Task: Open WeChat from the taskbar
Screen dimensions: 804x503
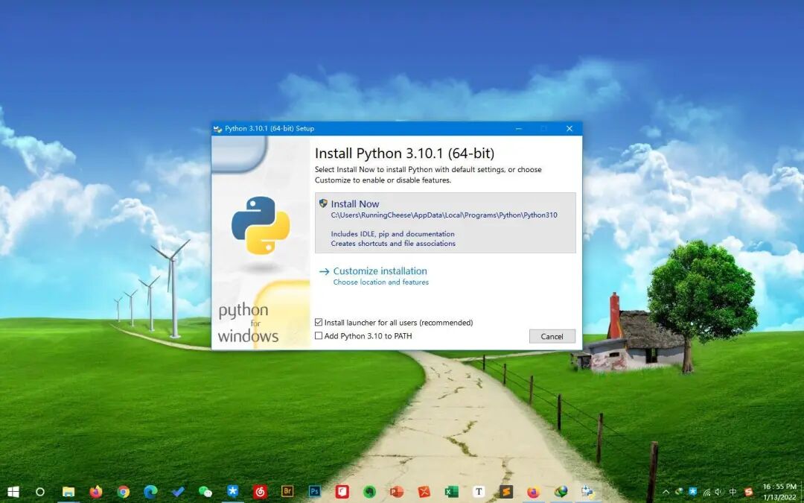Action: 205,492
